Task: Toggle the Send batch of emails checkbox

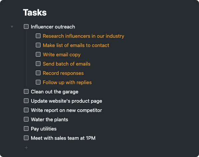Action: pos(38,64)
